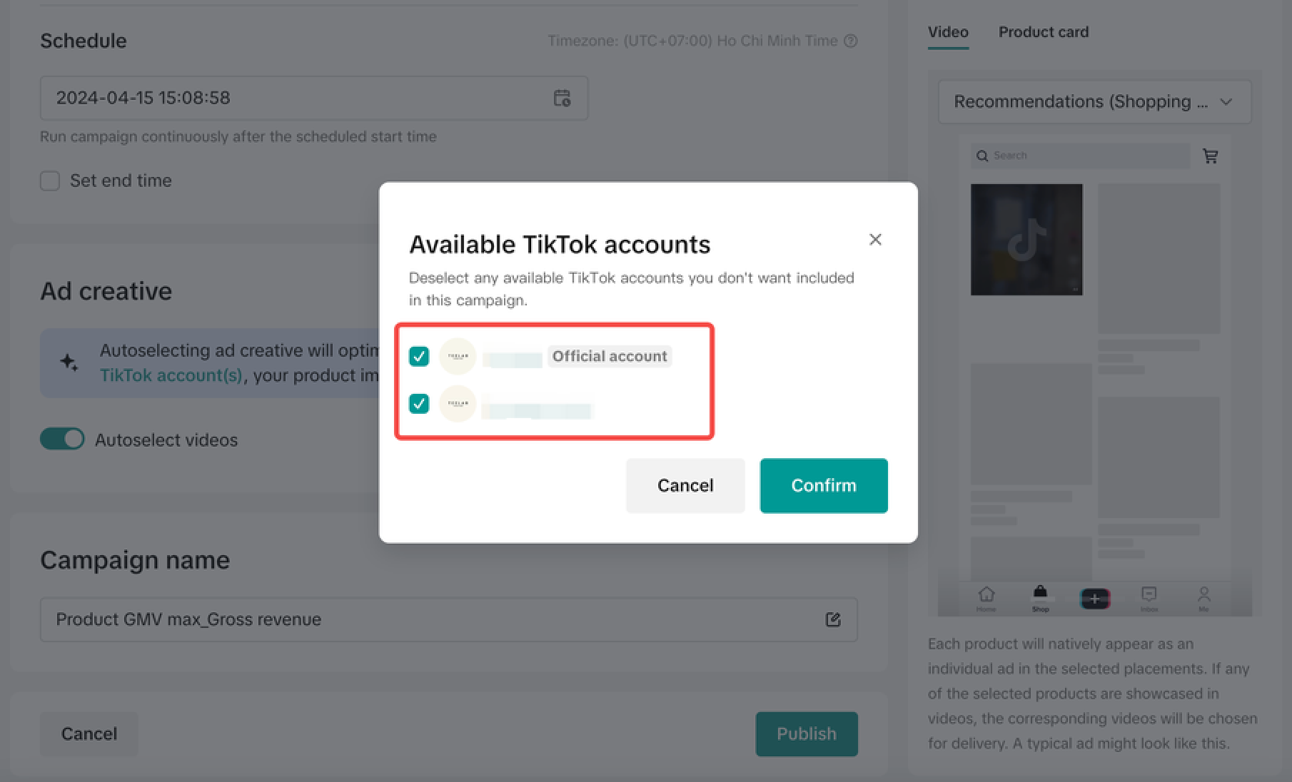Turn off the Autoselect videos toggle

pyautogui.click(x=62, y=439)
